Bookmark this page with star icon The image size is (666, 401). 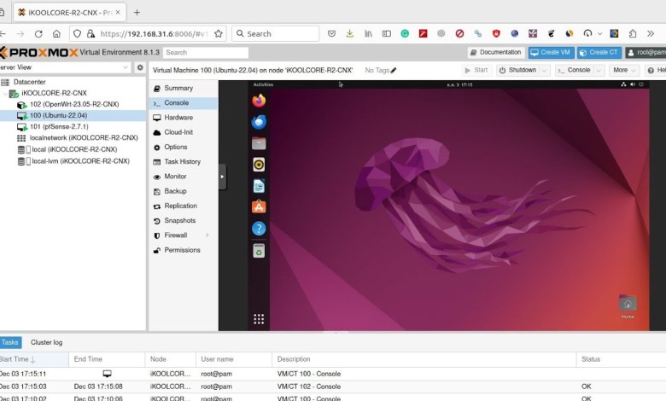point(219,33)
